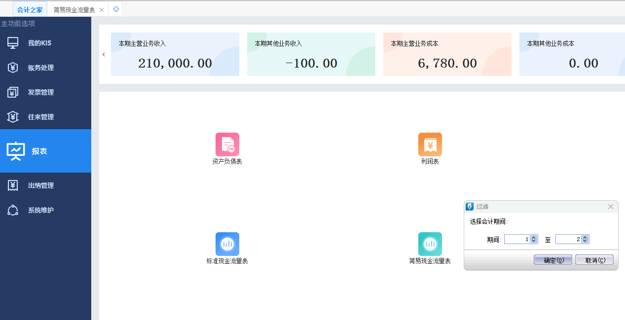Adjust the end period spinner arrows
This screenshot has height=320, width=625.
click(x=585, y=239)
